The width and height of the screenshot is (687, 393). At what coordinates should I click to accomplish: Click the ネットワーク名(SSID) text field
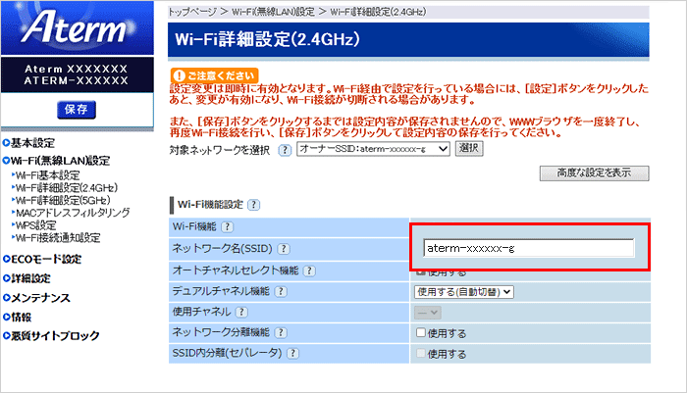pyautogui.click(x=530, y=249)
